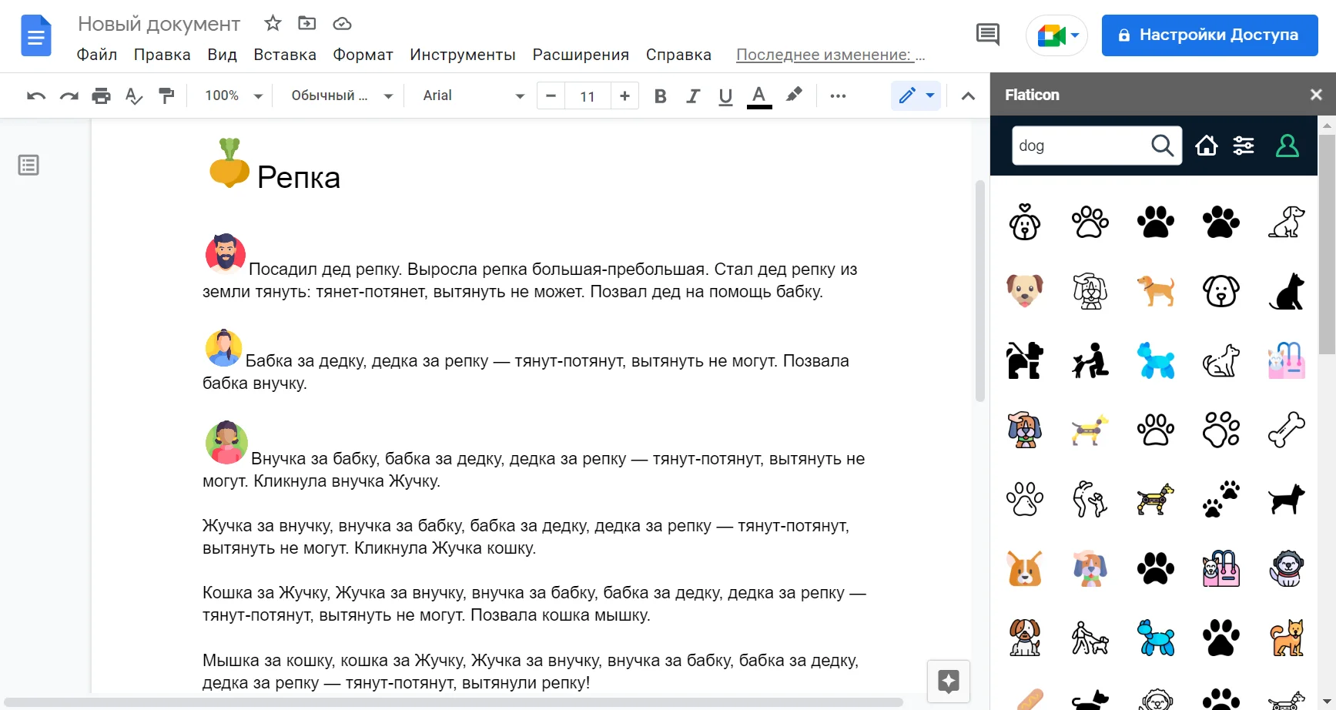Viewport: 1336px width, 710px height.
Task: Open the Вставка menu
Action: (x=285, y=55)
